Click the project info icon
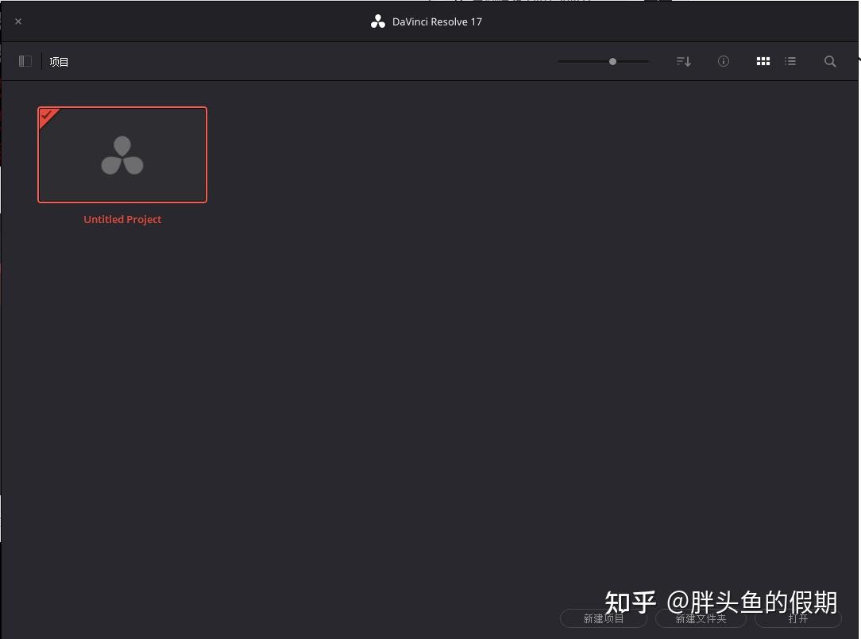Viewport: 861px width, 639px height. (x=723, y=61)
